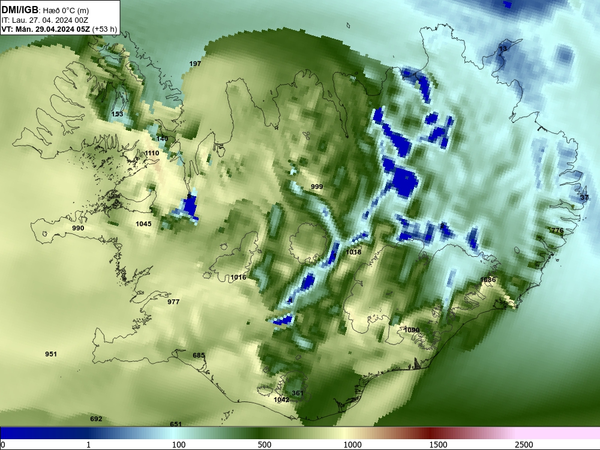Click the dark blue end of color scale
The image size is (600, 450).
coord(23,433)
